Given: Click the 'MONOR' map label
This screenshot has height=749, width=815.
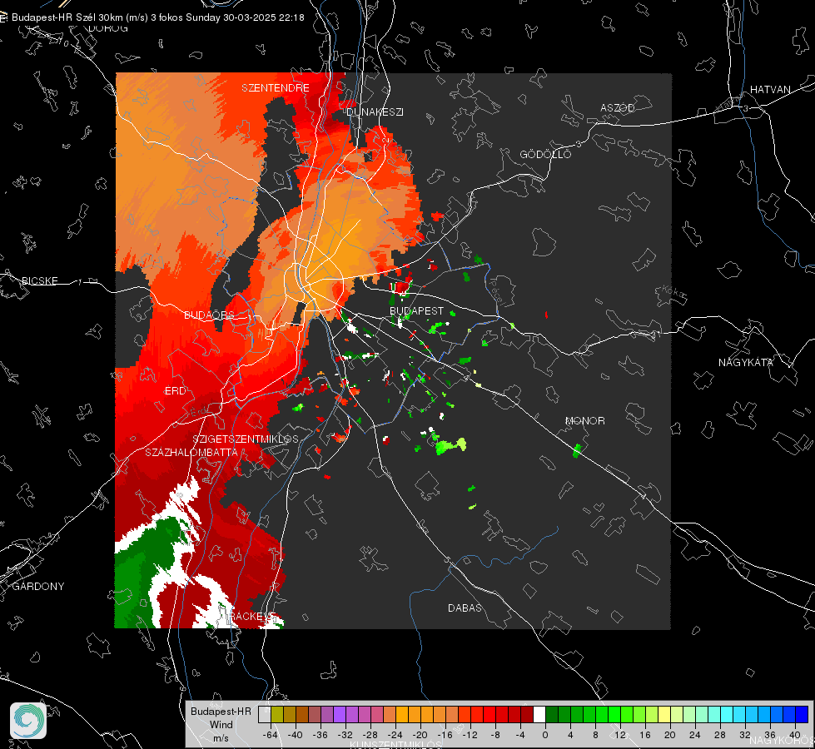Looking at the screenshot, I should coord(584,420).
